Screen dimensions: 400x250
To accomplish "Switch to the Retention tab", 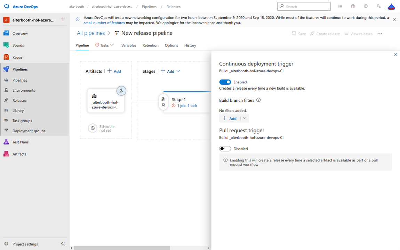I will pyautogui.click(x=151, y=45).
